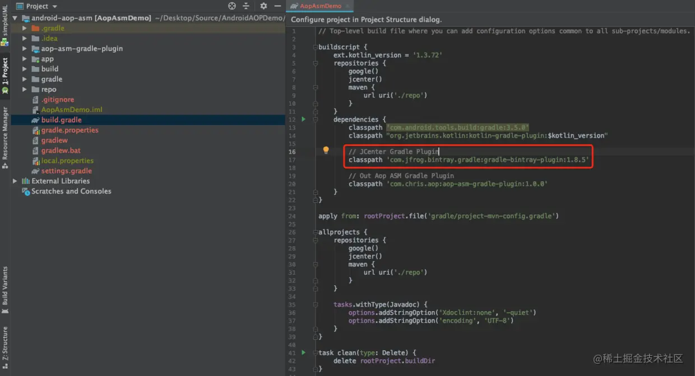Click the build.gradle elephant file icon
The image size is (695, 376).
click(x=35, y=120)
